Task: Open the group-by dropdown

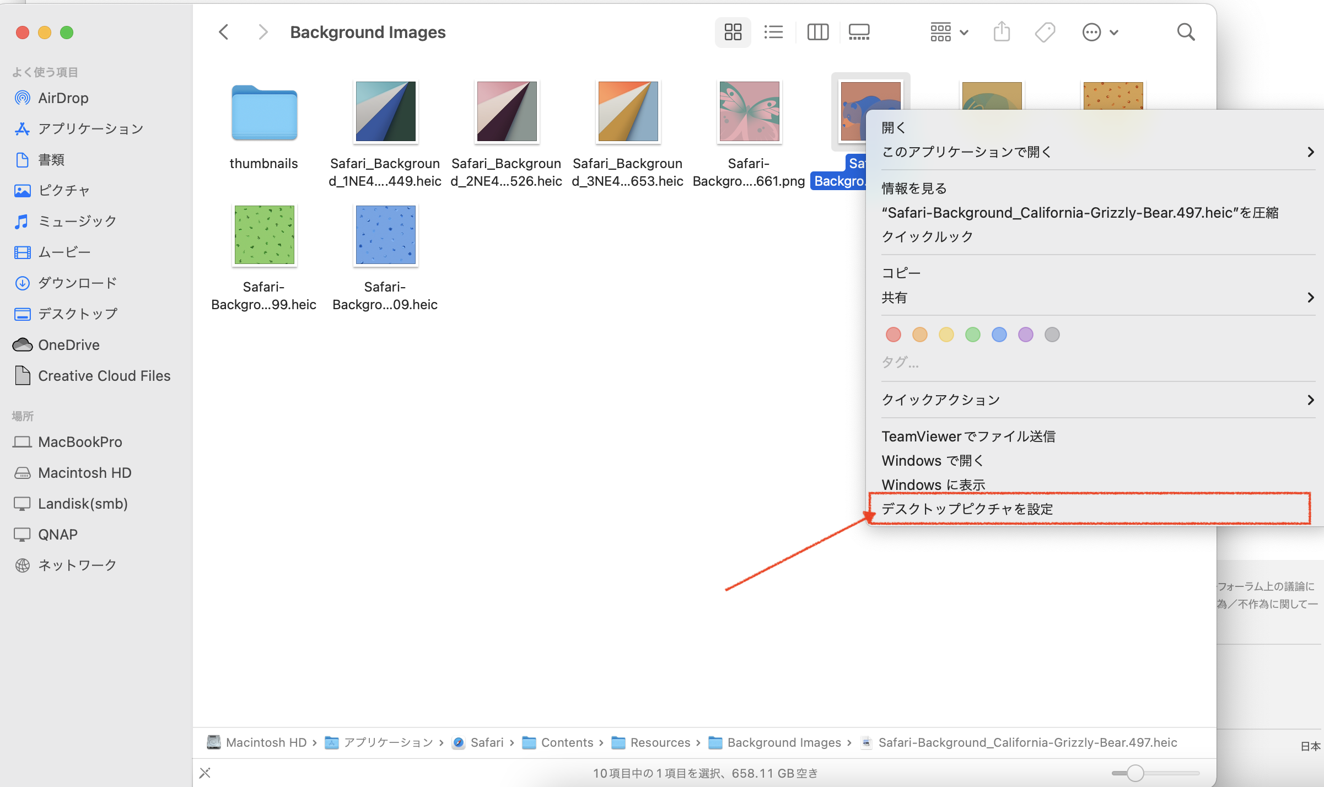Action: tap(949, 32)
